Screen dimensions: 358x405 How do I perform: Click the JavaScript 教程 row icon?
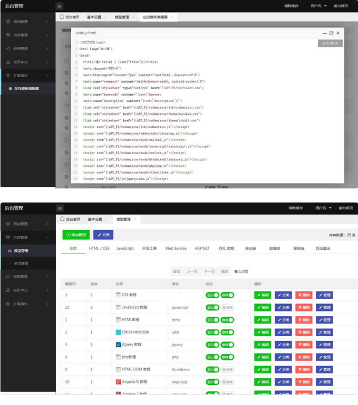coord(118,307)
